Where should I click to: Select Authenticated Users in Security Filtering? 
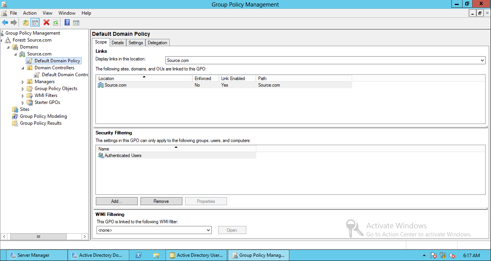122,155
